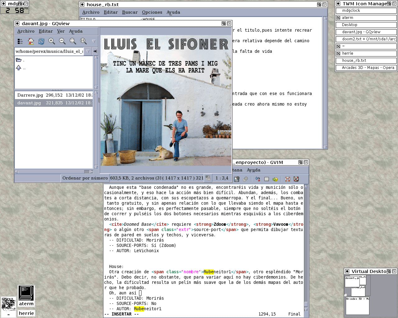The width and height of the screenshot is (398, 318).
Task: Click the GQview path entry field
Action: [49, 51]
